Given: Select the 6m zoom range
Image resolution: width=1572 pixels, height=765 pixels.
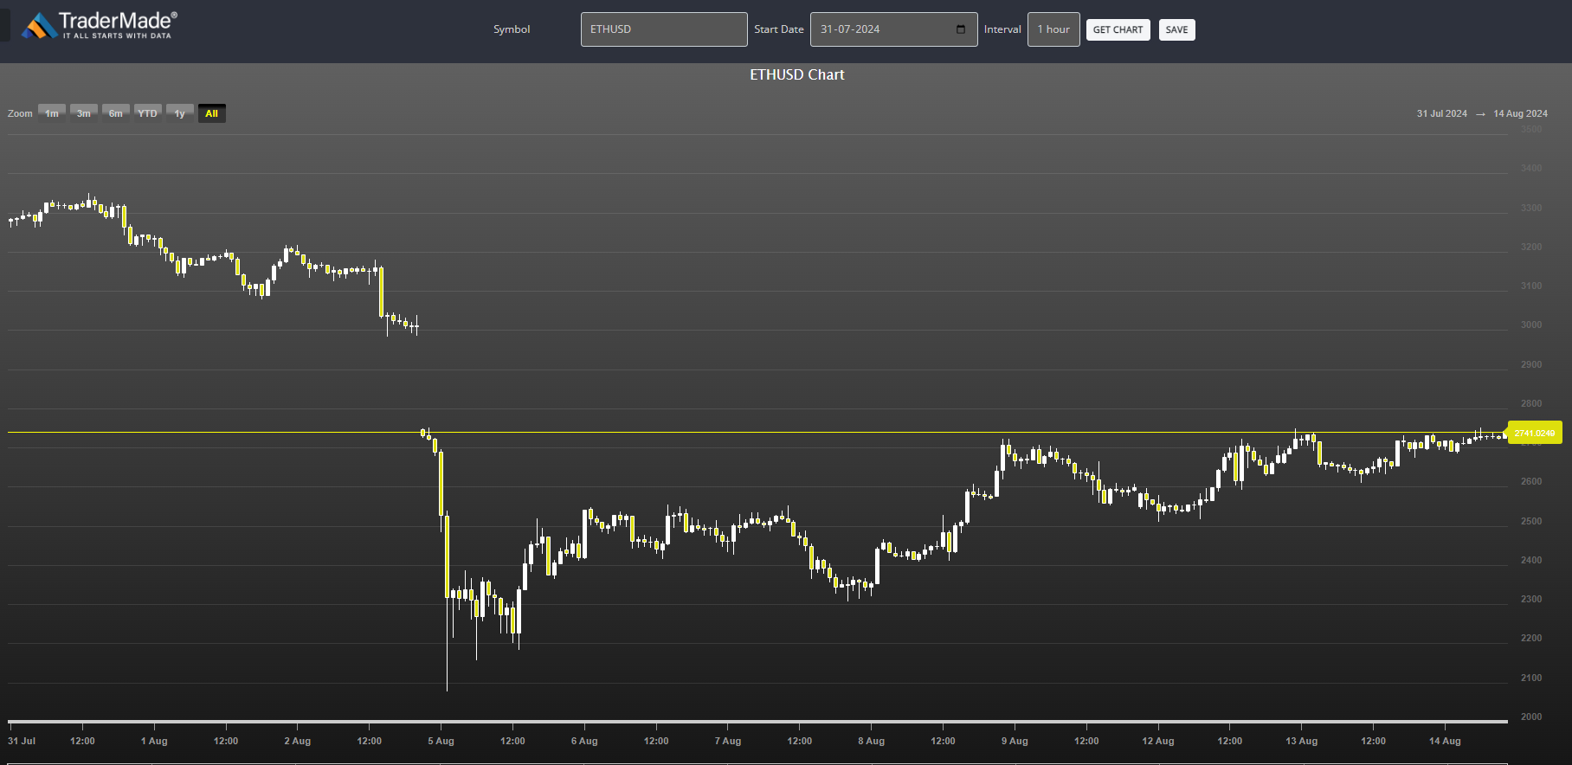Looking at the screenshot, I should 116,113.
